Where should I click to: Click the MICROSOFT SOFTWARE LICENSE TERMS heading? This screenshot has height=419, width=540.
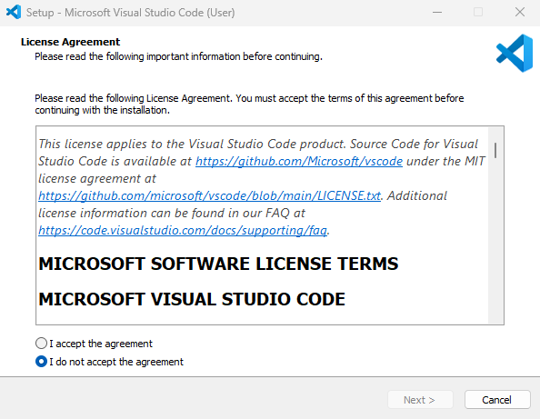[218, 264]
